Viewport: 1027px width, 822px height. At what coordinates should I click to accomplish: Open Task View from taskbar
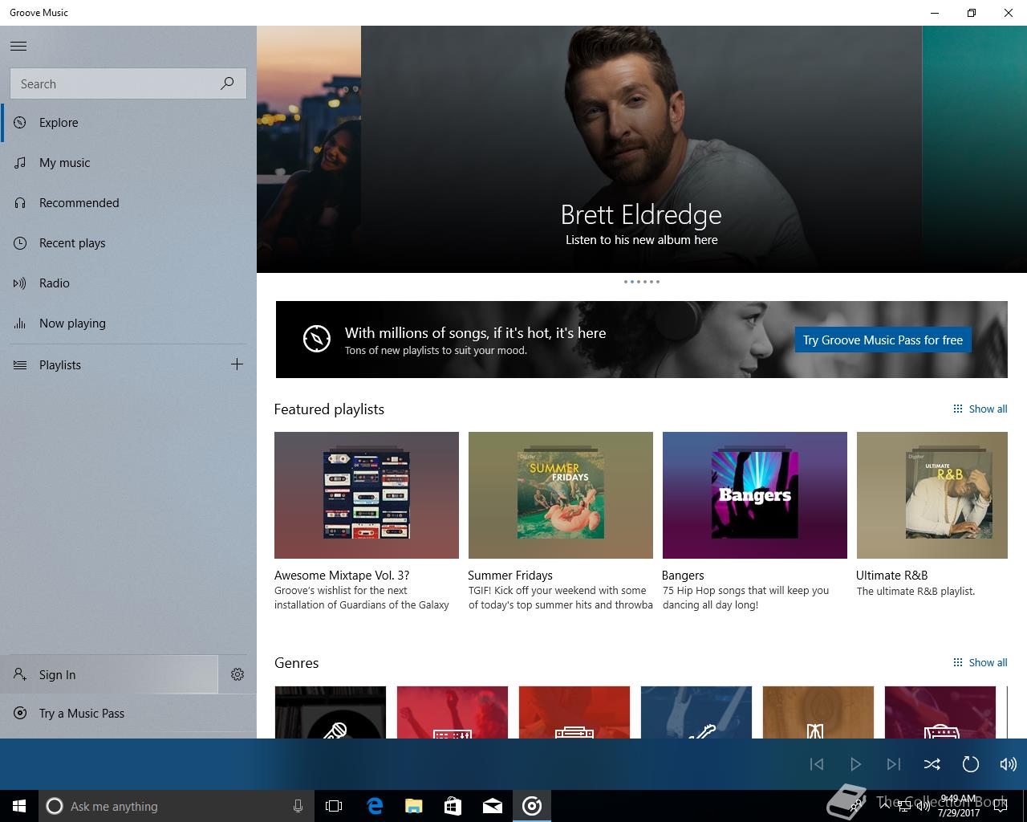pyautogui.click(x=334, y=806)
